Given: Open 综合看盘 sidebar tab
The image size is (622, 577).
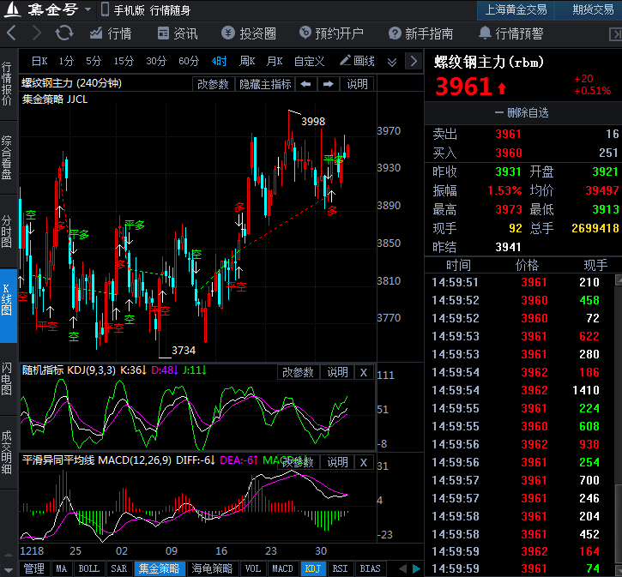Looking at the screenshot, I should click(x=7, y=158).
